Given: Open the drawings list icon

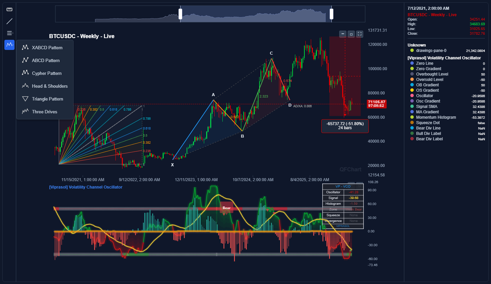Looking at the screenshot, I should 9,33.
